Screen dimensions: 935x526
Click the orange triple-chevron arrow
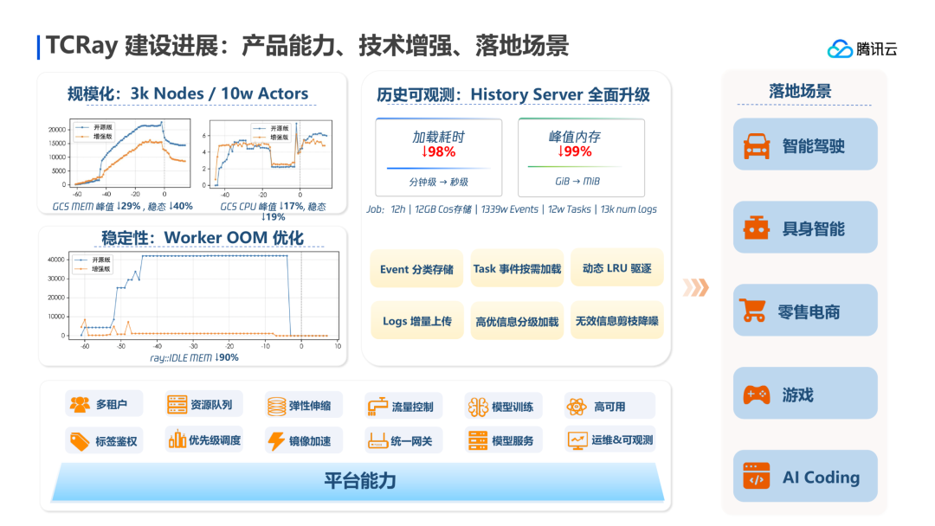[696, 287]
